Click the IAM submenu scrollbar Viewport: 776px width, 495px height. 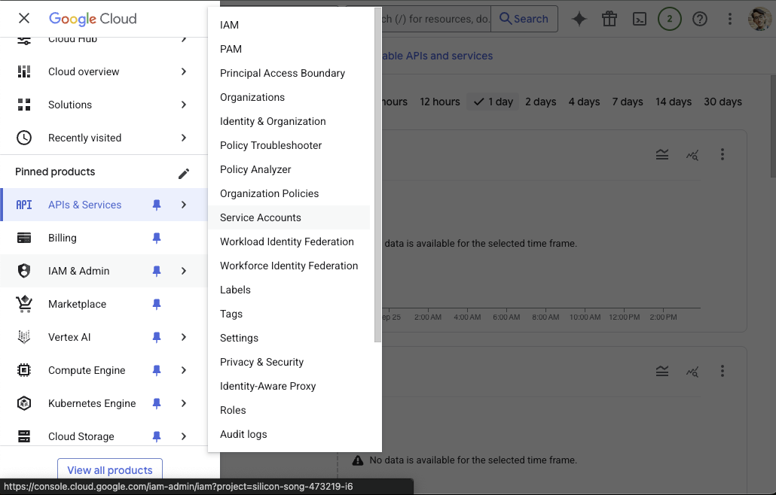377,175
